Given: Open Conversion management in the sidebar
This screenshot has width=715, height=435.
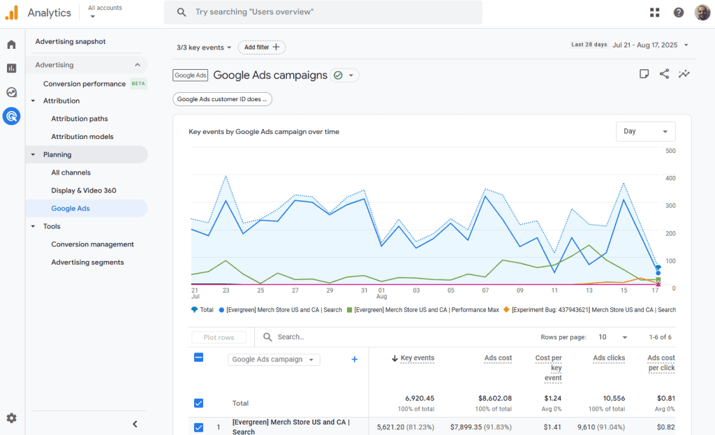Looking at the screenshot, I should tap(92, 244).
